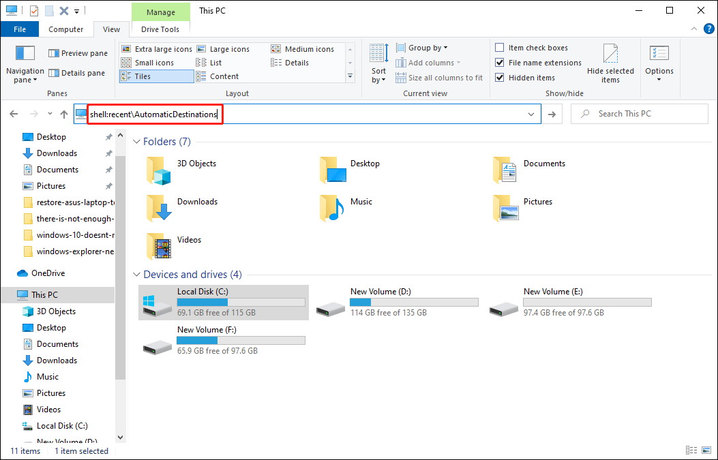Uncheck Hidden items checkbox
This screenshot has height=460, width=718.
(500, 78)
